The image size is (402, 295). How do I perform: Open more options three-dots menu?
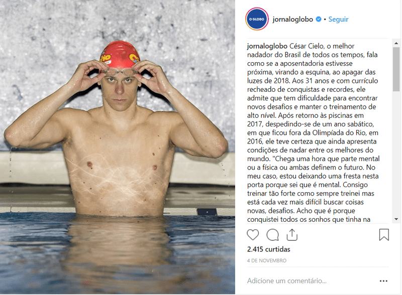tap(383, 281)
